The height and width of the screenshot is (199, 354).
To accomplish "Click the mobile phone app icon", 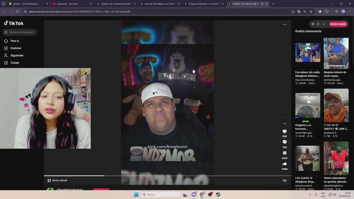I will point(318,24).
